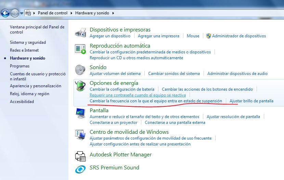The image size is (284, 180).
Task: Click the Autodesk Plotter Manager icon
Action: 81,156
